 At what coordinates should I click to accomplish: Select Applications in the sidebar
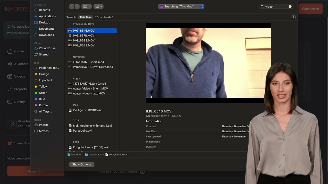click(45, 16)
